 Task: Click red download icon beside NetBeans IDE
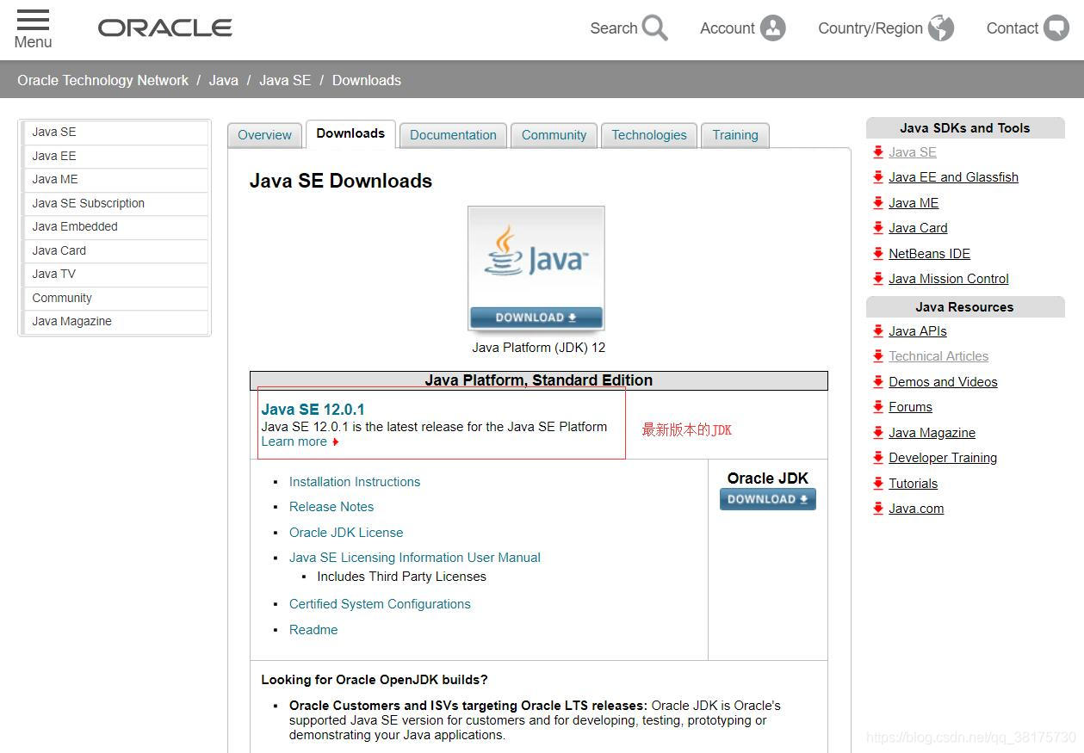878,254
